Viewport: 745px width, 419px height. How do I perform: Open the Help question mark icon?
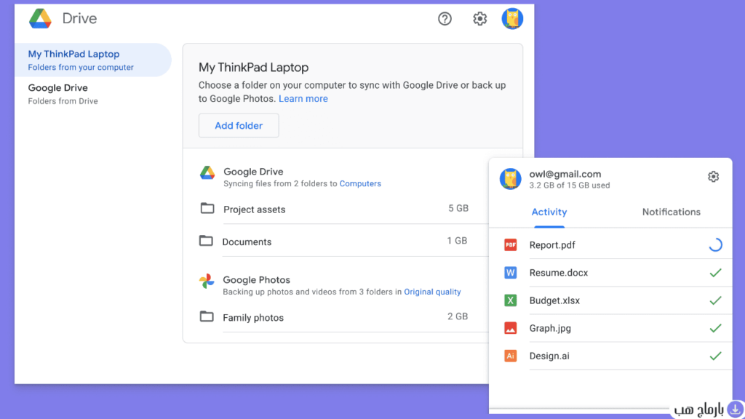click(445, 18)
